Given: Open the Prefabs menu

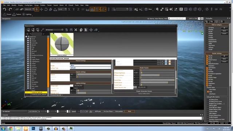Looking at the screenshot, I should (x=43, y=5).
